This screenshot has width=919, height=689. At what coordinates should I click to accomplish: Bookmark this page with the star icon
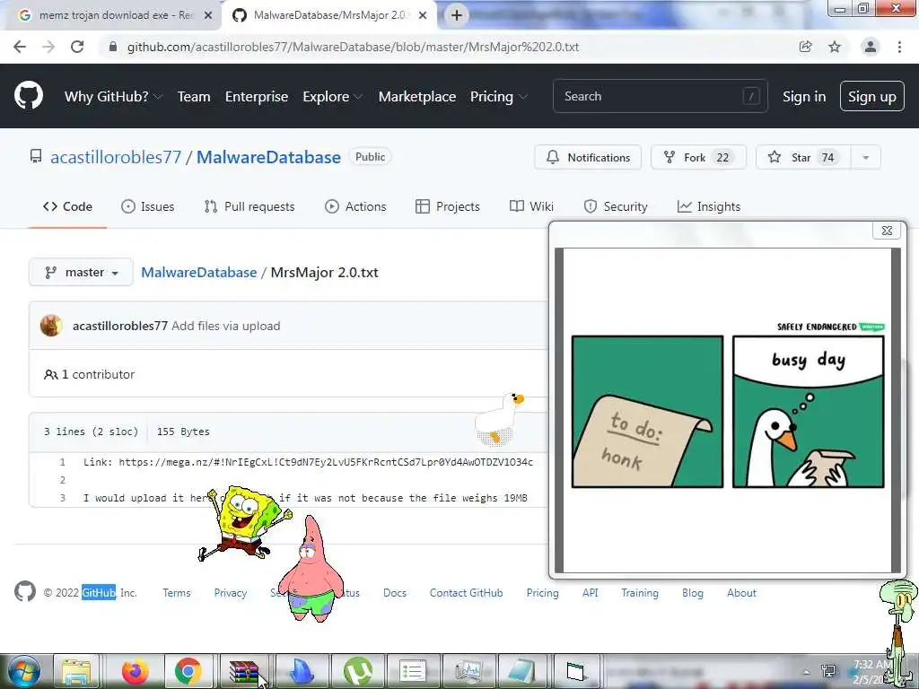point(835,47)
